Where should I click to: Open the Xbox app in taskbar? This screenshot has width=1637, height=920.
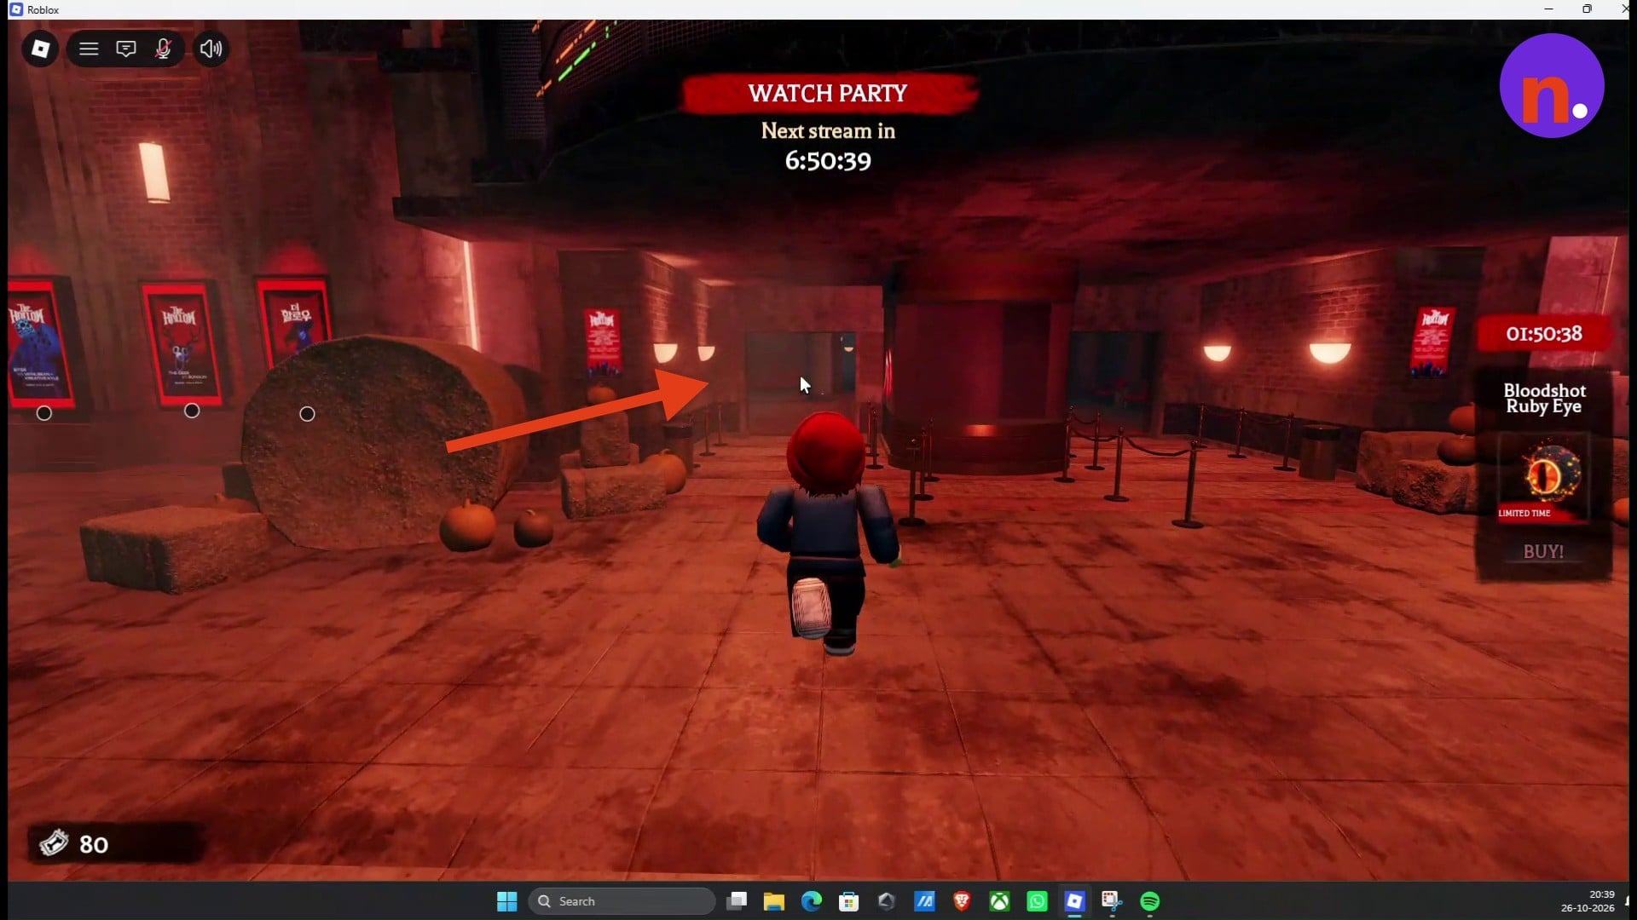pos(999,901)
